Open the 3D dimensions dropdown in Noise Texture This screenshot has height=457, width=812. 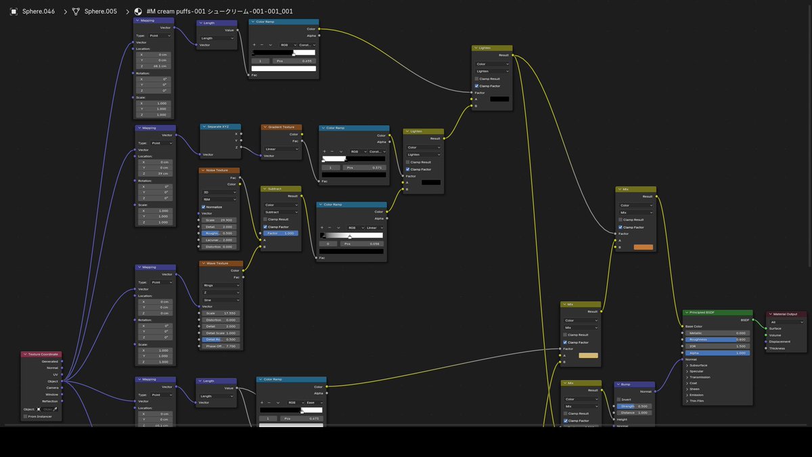click(x=220, y=192)
